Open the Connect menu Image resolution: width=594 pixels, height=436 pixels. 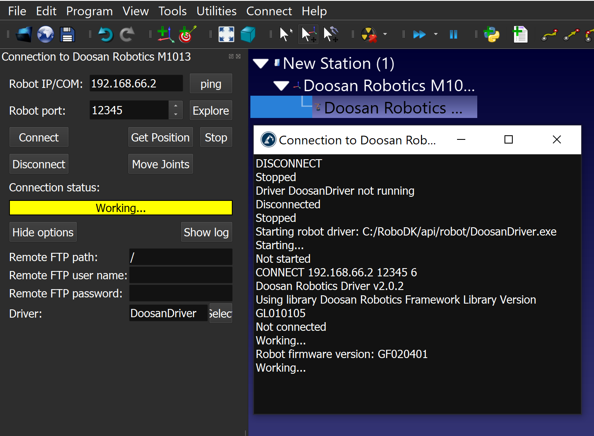pos(269,11)
